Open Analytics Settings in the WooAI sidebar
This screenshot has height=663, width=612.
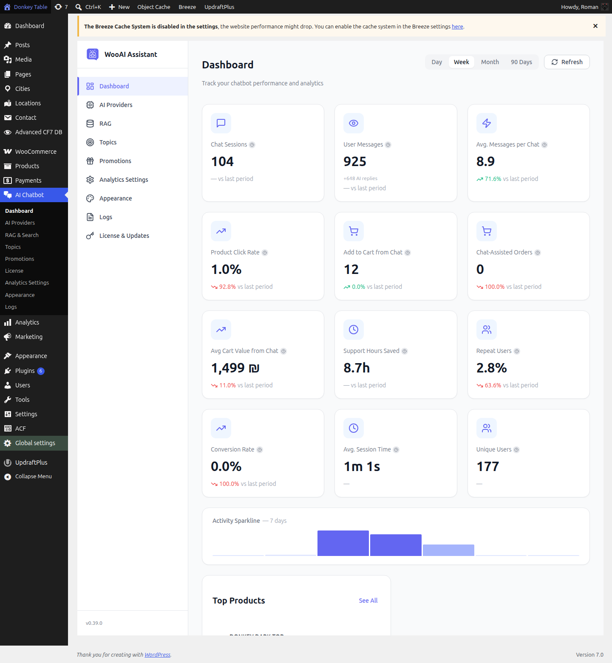point(133,180)
